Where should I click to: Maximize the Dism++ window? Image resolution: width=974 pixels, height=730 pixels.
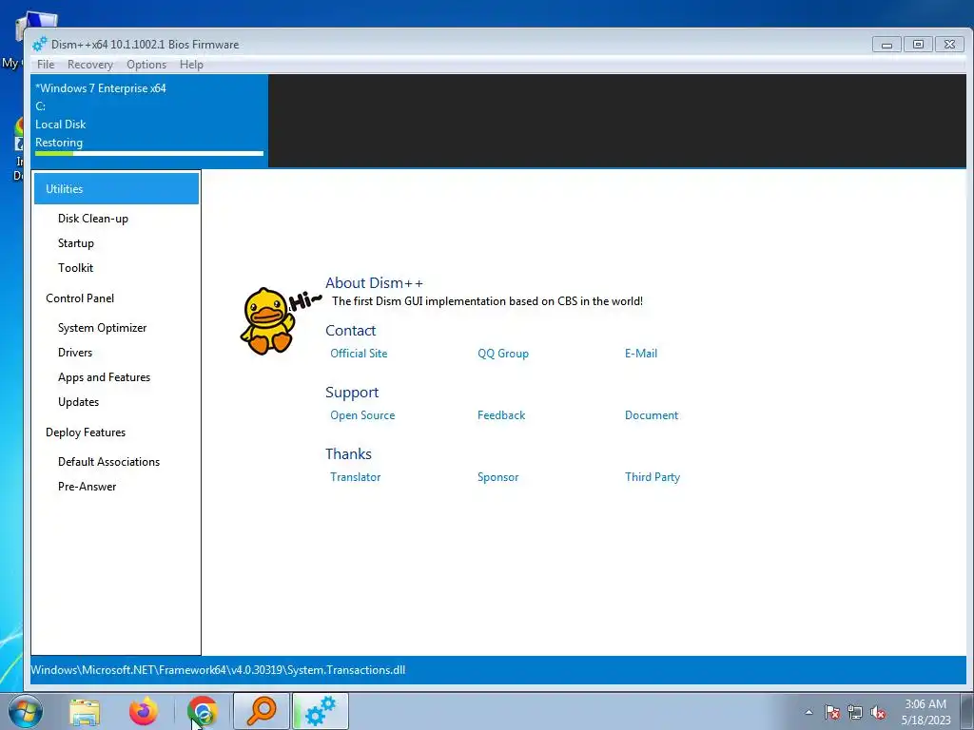tap(918, 44)
